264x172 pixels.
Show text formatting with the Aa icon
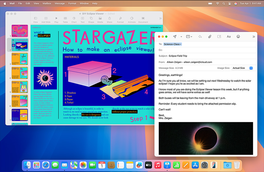(x=229, y=36)
